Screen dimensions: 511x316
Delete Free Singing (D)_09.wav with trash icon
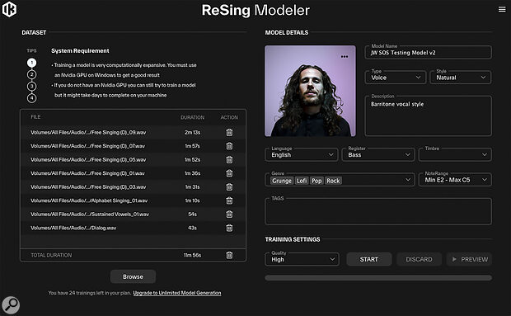[229, 132]
